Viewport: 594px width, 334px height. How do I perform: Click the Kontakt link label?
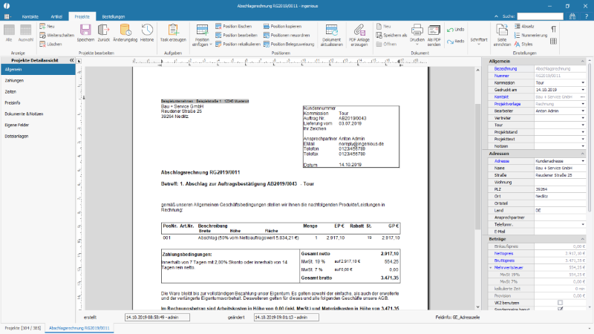click(x=501, y=97)
